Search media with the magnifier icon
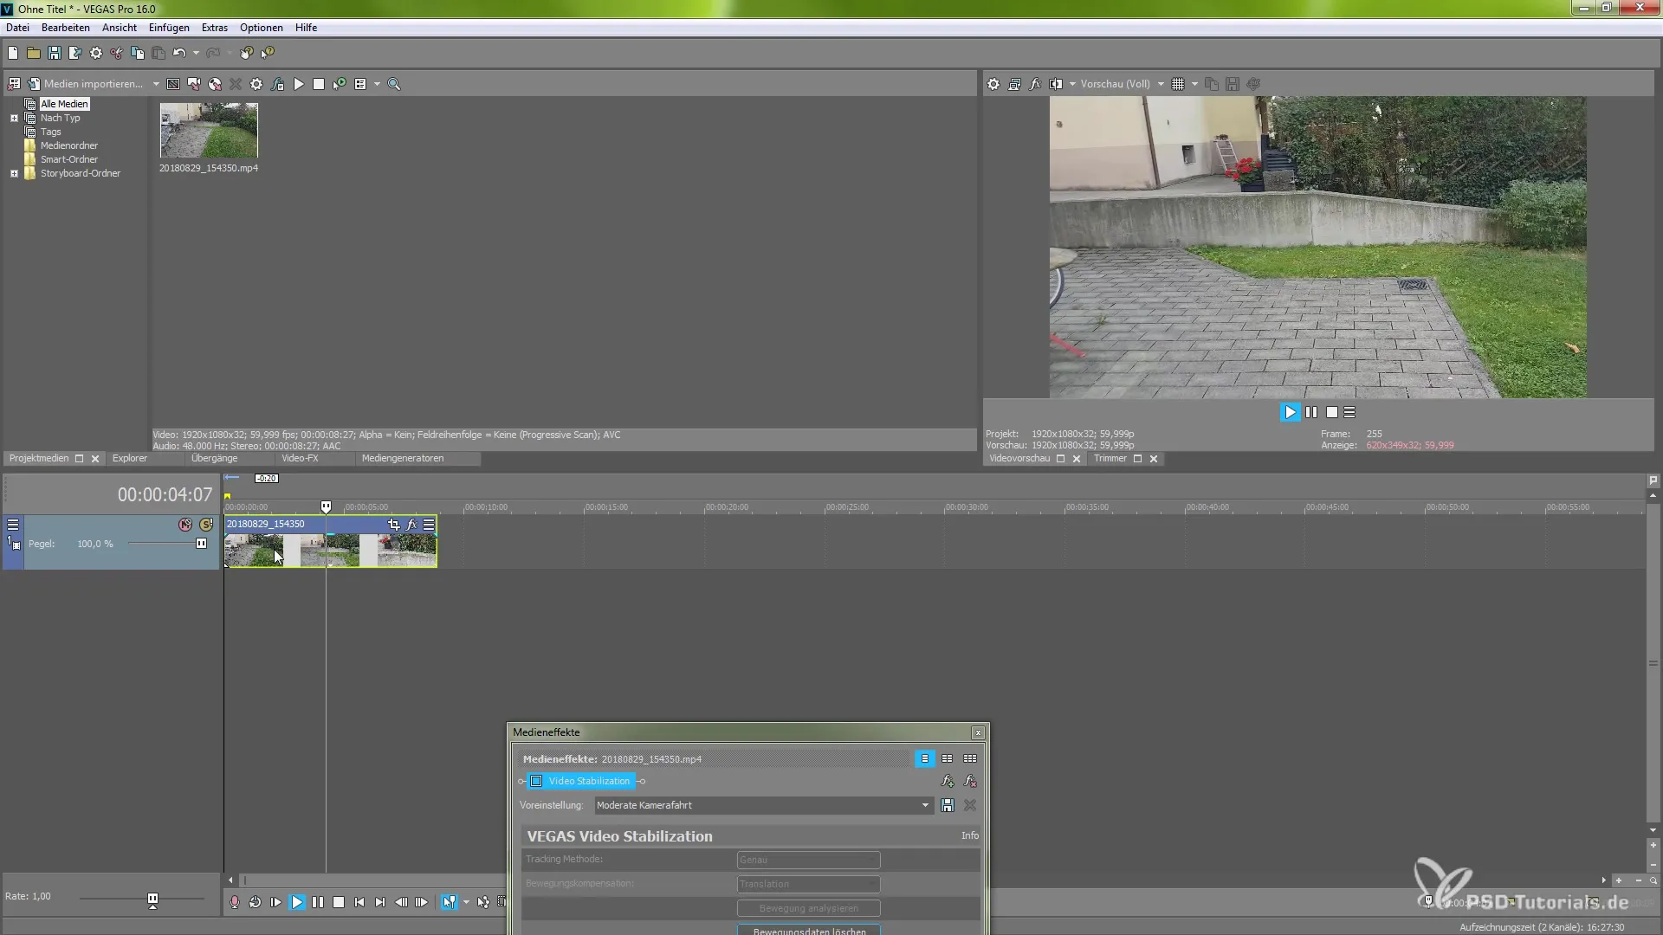The width and height of the screenshot is (1663, 935). click(394, 84)
